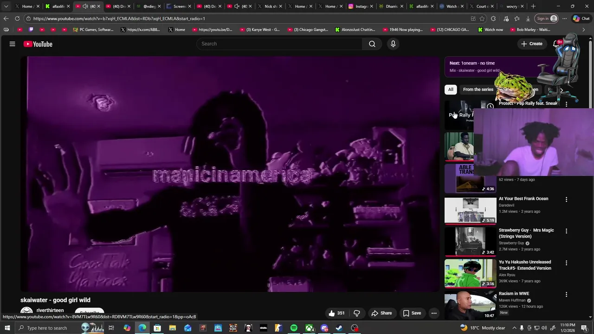Image resolution: width=594 pixels, height=334 pixels.
Task: Open more actions menu below the video
Action: [434, 313]
